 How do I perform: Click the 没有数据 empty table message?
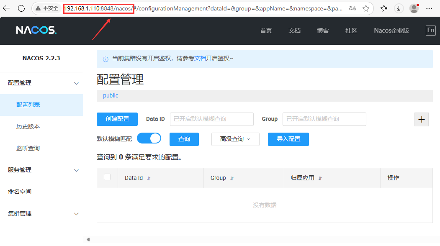[x=265, y=205]
